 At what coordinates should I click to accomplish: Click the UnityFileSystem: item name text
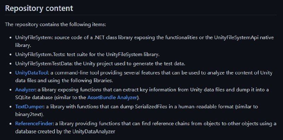pos(34,38)
